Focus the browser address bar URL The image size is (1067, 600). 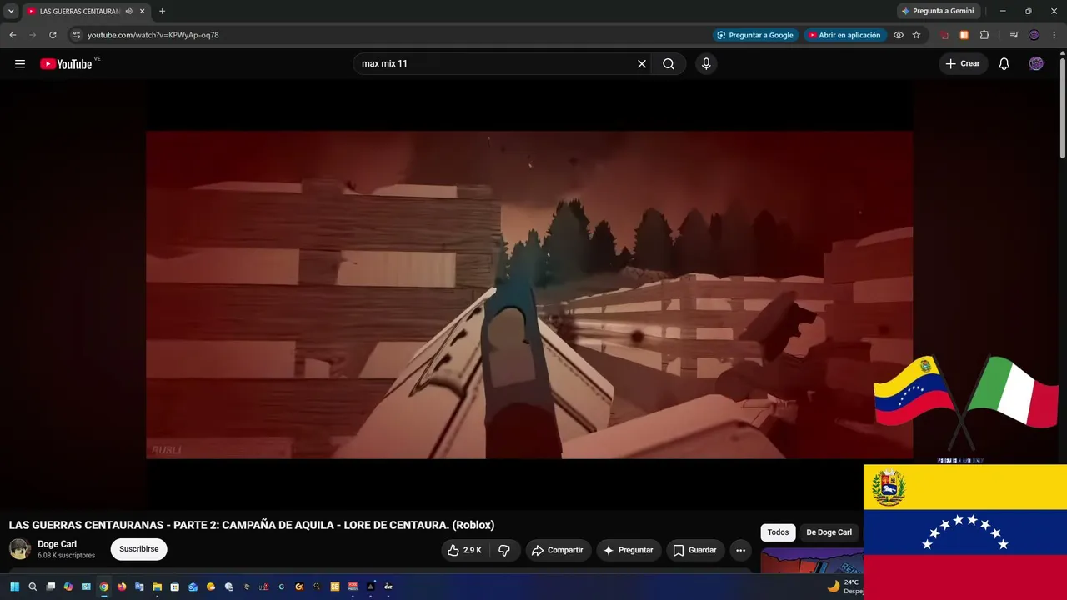pyautogui.click(x=153, y=35)
